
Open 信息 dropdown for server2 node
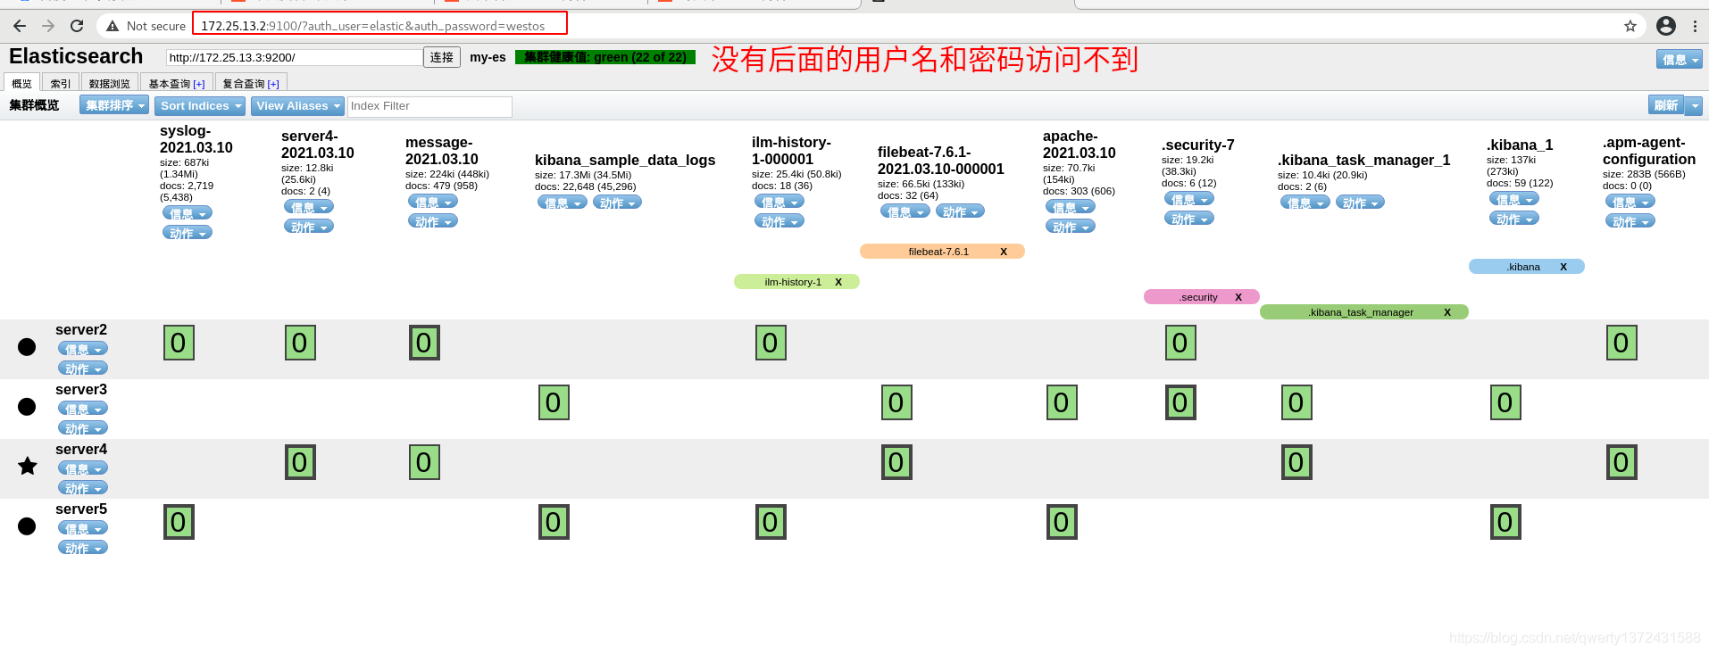point(83,349)
